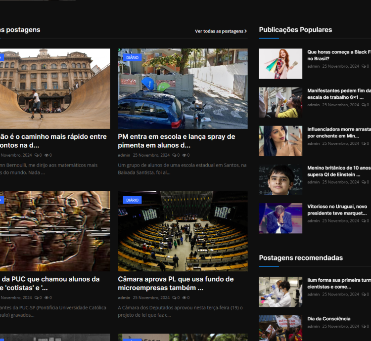This screenshot has width=371, height=341.
Task: Open 'Menino britânico de 10 anos' post
Action: click(x=339, y=171)
